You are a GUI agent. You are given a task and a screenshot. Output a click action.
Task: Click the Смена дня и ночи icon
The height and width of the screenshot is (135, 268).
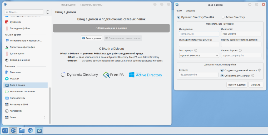click(7, 60)
